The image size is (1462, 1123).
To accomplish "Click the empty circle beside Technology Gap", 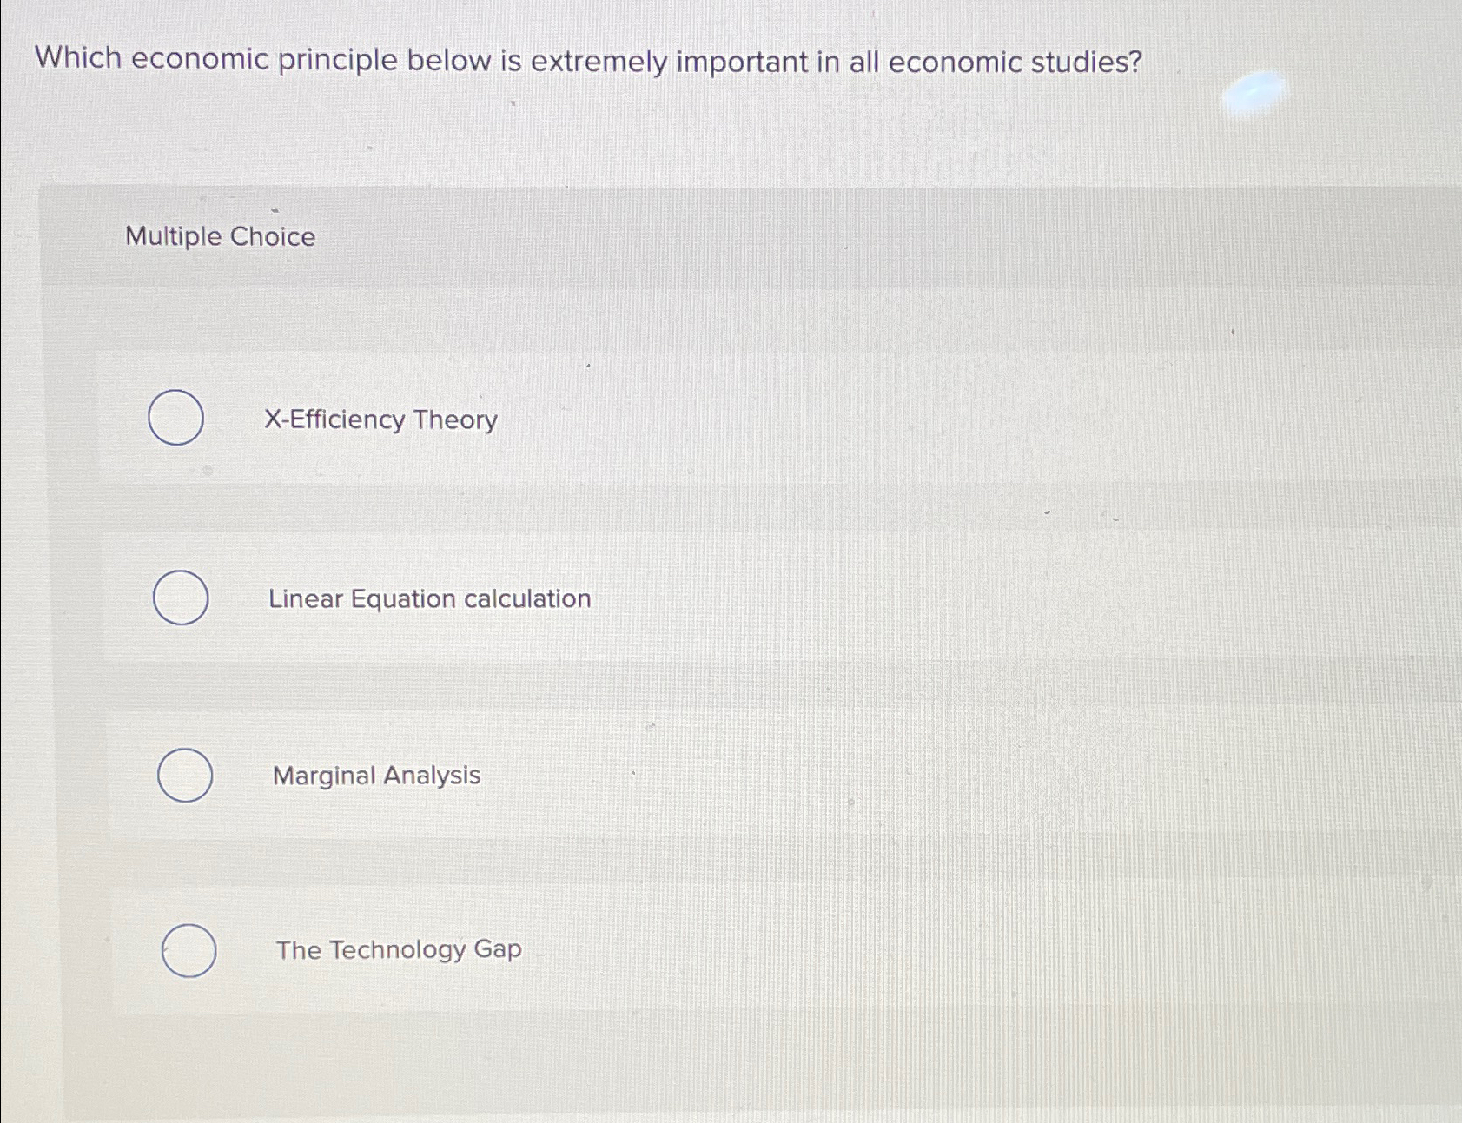I will point(188,950).
